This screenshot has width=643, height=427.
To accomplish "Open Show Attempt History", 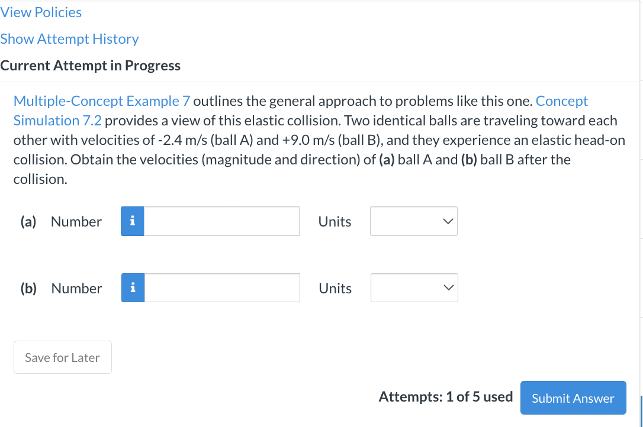I will click(69, 39).
